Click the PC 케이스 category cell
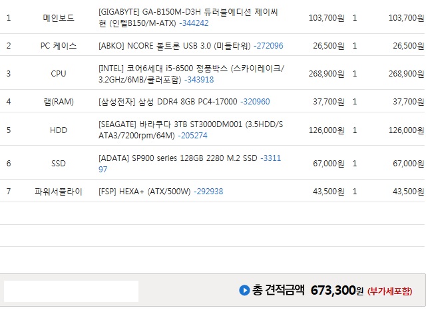Screen dimensions: 430x310 (x=59, y=46)
